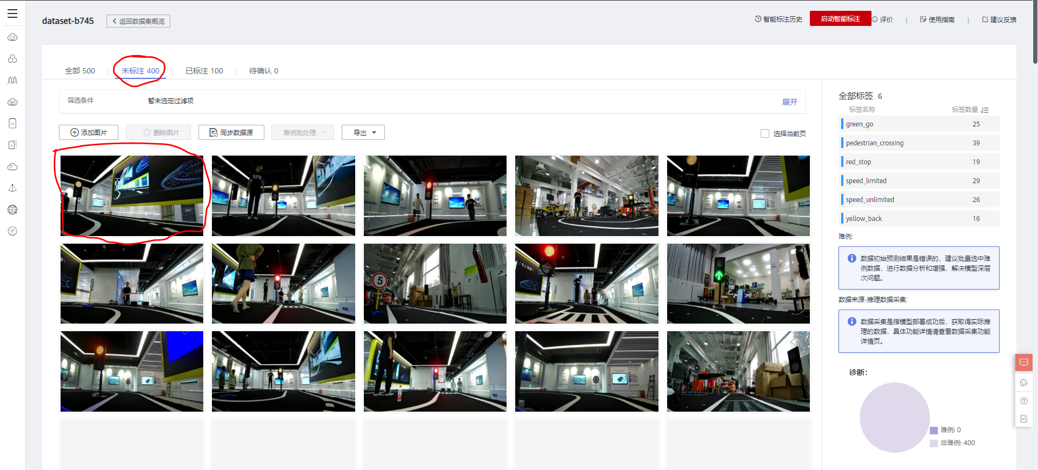This screenshot has width=1038, height=470.
Task: Open 智能标注历史 link
Action: [x=783, y=19]
